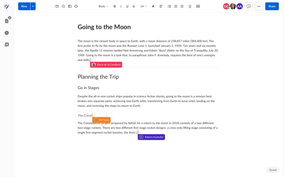This screenshot has width=284, height=177.
Task: Open the three-dot more options menu
Action: pos(259,6)
